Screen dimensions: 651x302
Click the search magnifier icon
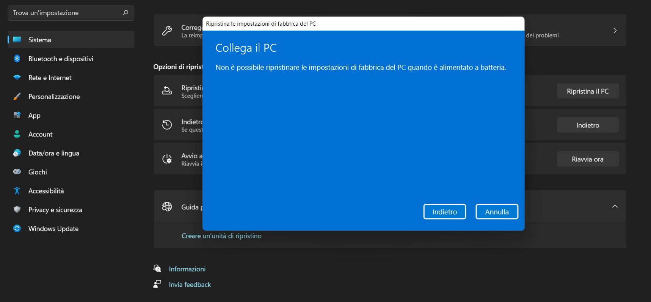(x=125, y=12)
